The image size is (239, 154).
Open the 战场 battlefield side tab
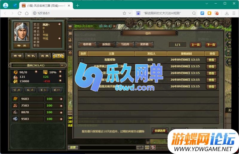pos(229,62)
